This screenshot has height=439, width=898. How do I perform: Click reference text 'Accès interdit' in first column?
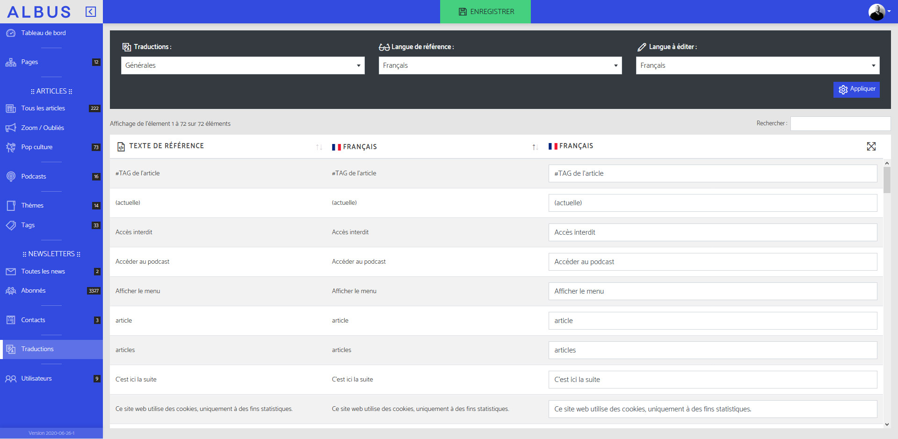click(x=134, y=232)
